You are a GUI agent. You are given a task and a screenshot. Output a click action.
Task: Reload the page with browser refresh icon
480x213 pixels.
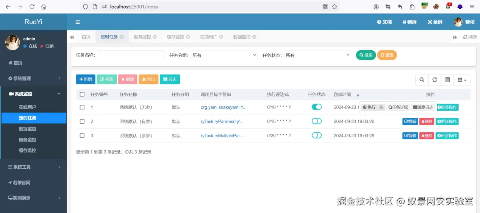coord(32,6)
